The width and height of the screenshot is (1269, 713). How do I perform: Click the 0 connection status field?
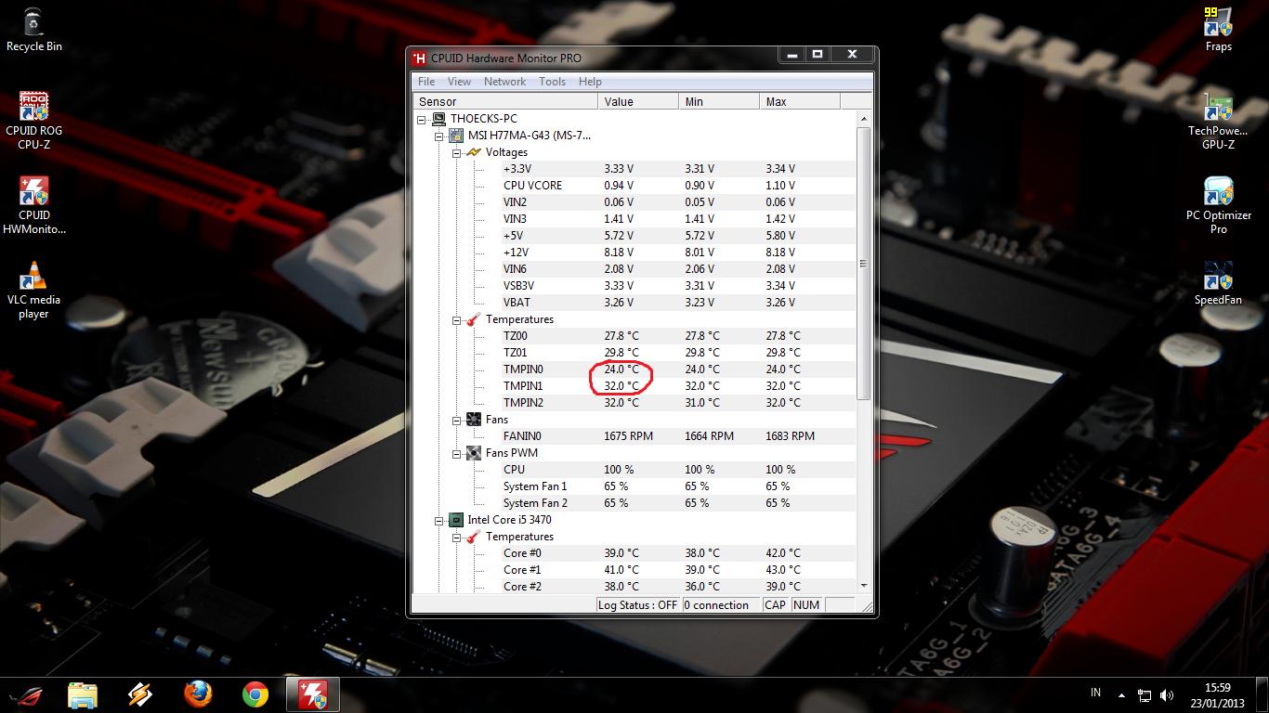coord(721,605)
